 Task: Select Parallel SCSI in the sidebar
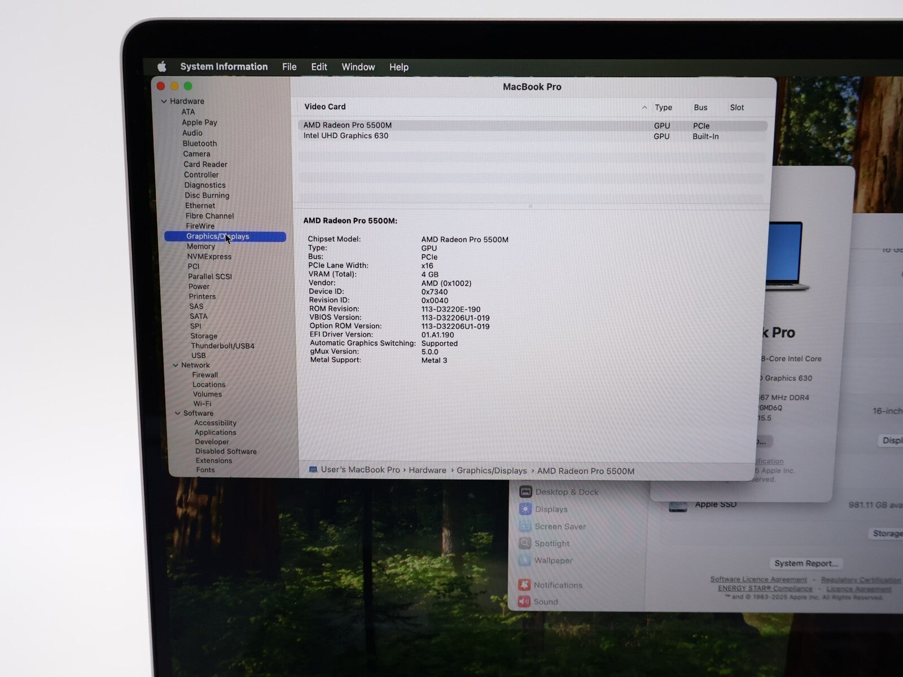pyautogui.click(x=210, y=276)
